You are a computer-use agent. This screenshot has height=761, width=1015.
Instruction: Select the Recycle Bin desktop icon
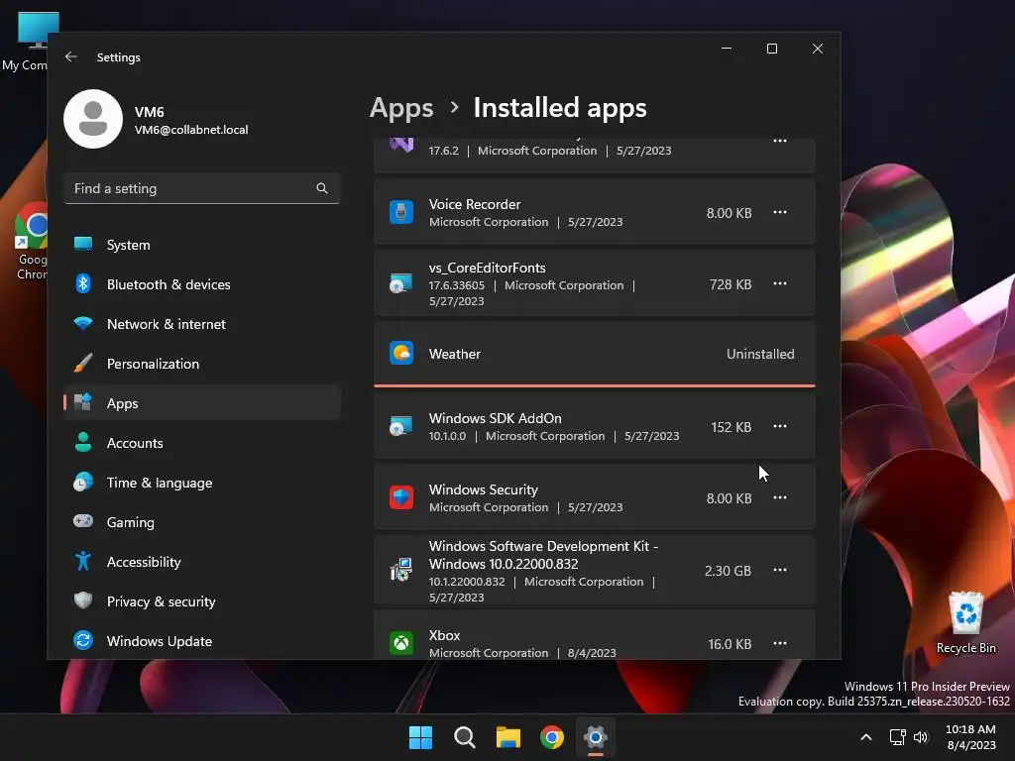965,622
